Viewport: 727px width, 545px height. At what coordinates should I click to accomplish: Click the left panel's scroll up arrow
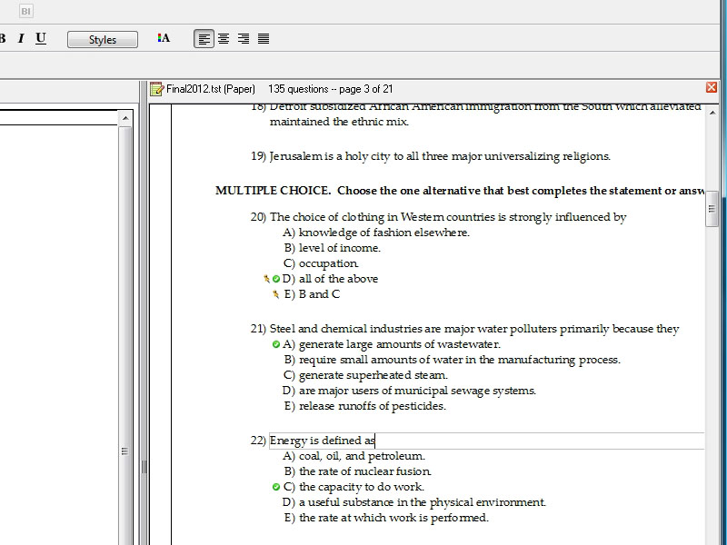click(124, 117)
